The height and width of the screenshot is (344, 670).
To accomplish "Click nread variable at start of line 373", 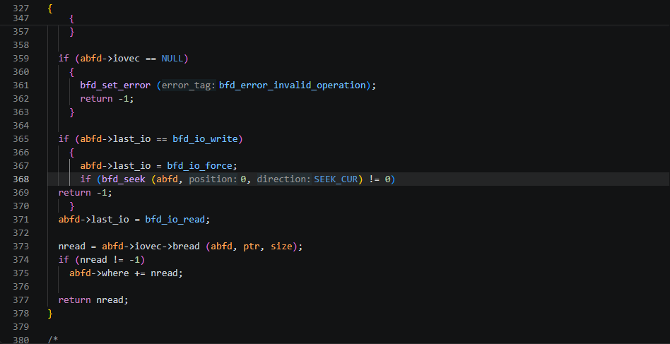I will (72, 247).
